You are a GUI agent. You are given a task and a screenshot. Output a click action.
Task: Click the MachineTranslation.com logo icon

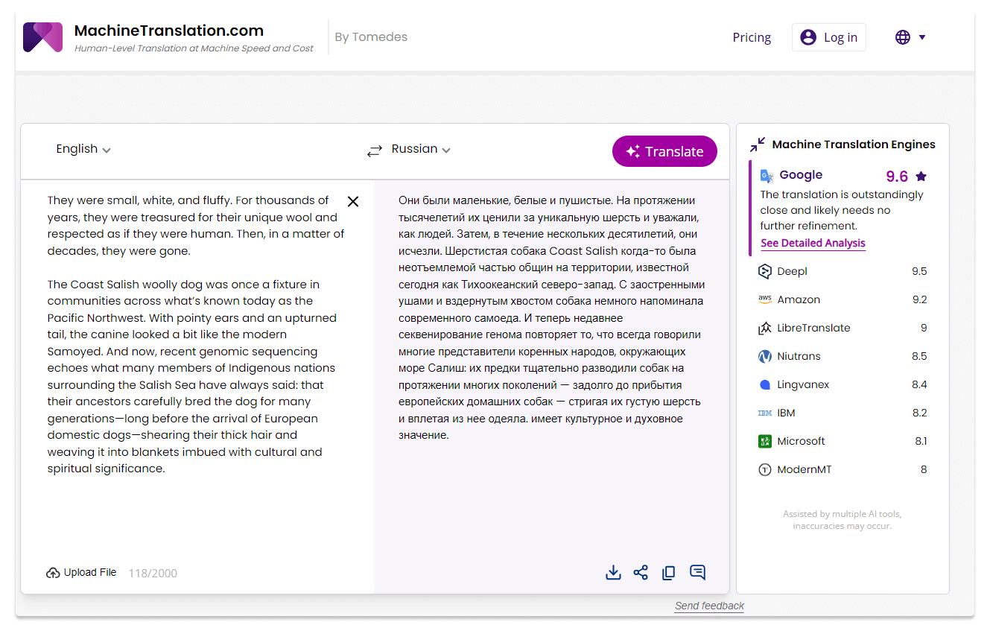click(x=42, y=37)
